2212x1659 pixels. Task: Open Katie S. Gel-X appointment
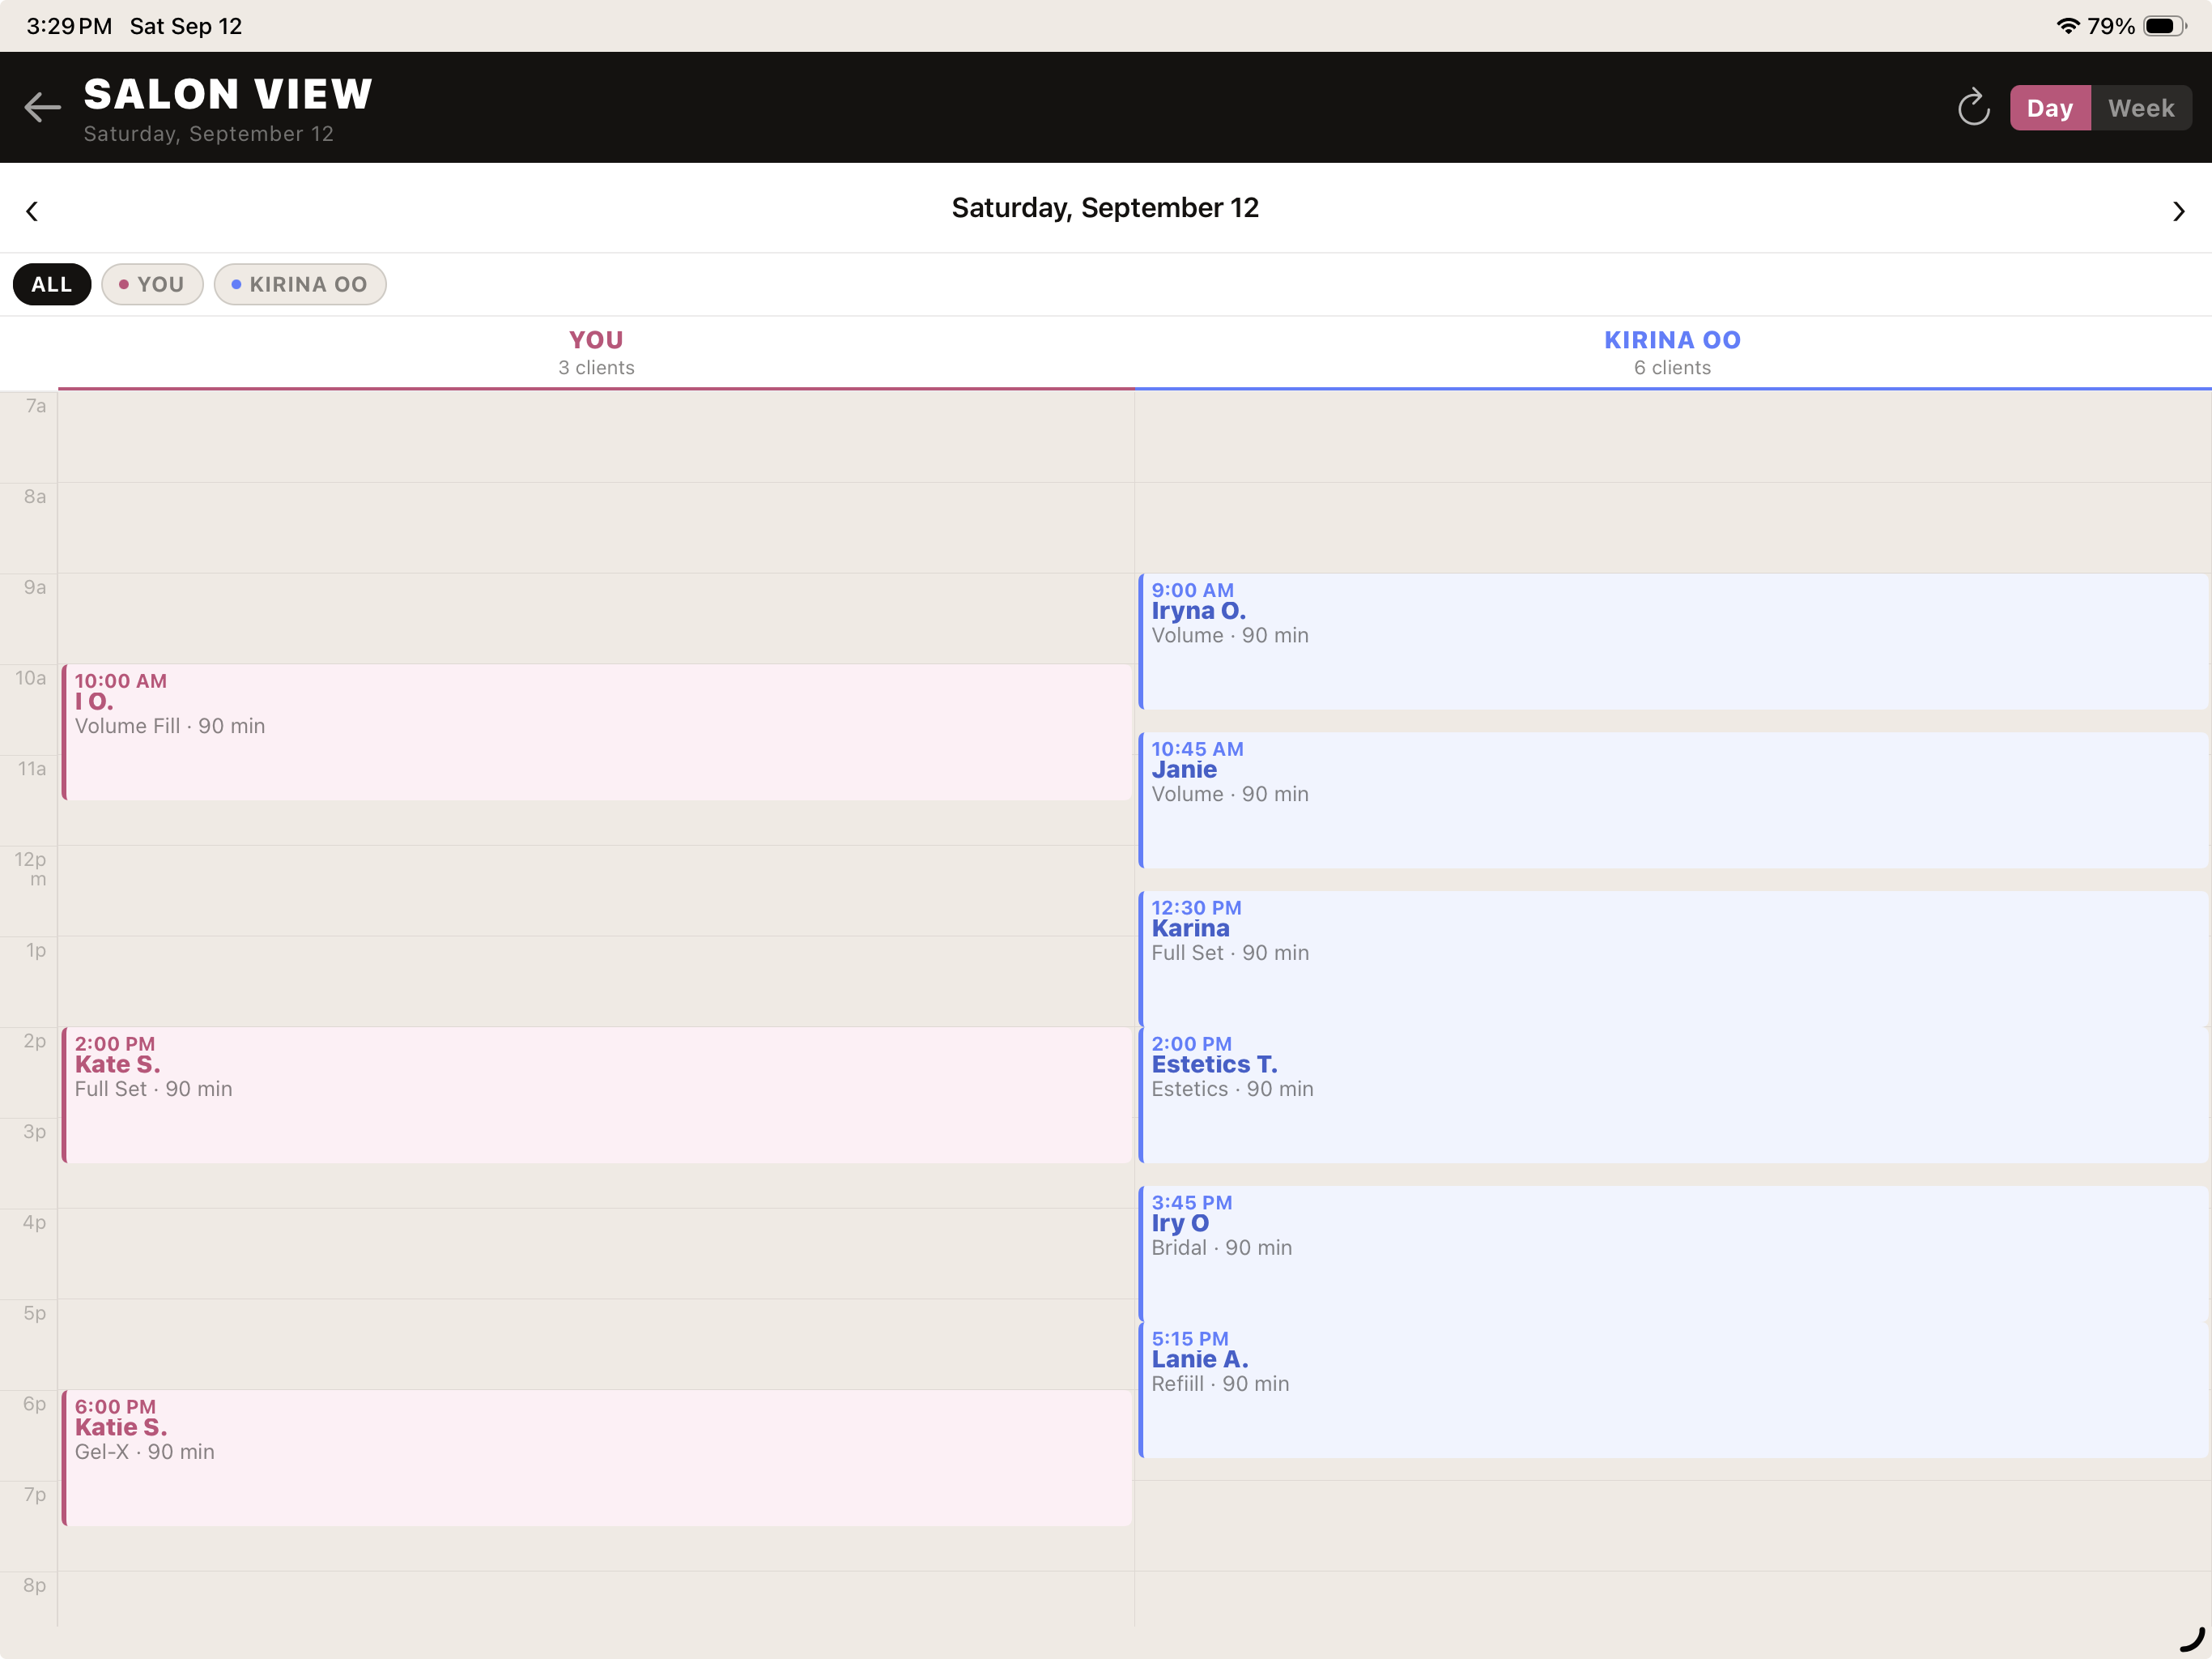point(597,1458)
